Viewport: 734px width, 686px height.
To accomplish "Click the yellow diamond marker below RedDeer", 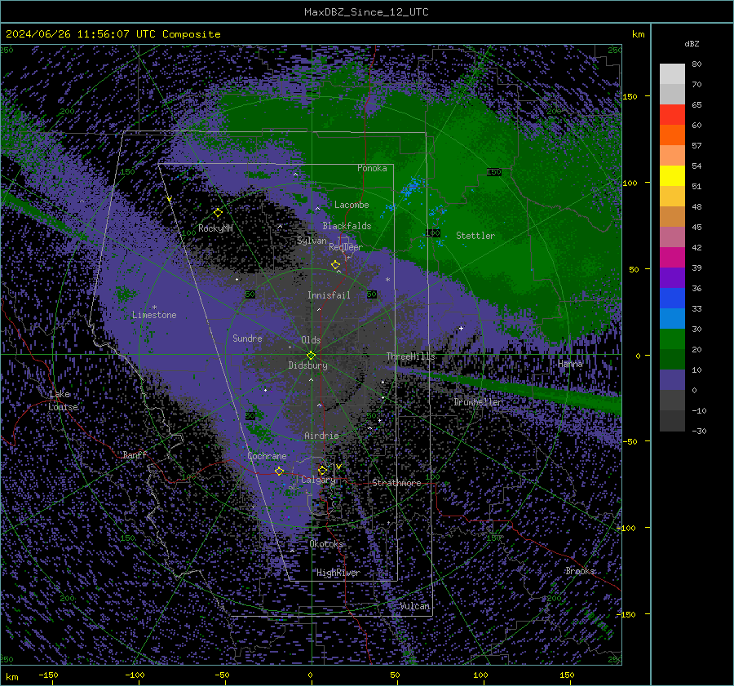I will (335, 265).
